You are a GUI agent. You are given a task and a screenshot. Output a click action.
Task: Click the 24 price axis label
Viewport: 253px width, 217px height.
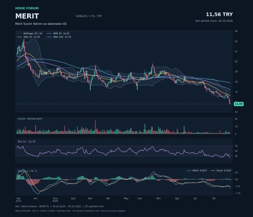pos(236,41)
